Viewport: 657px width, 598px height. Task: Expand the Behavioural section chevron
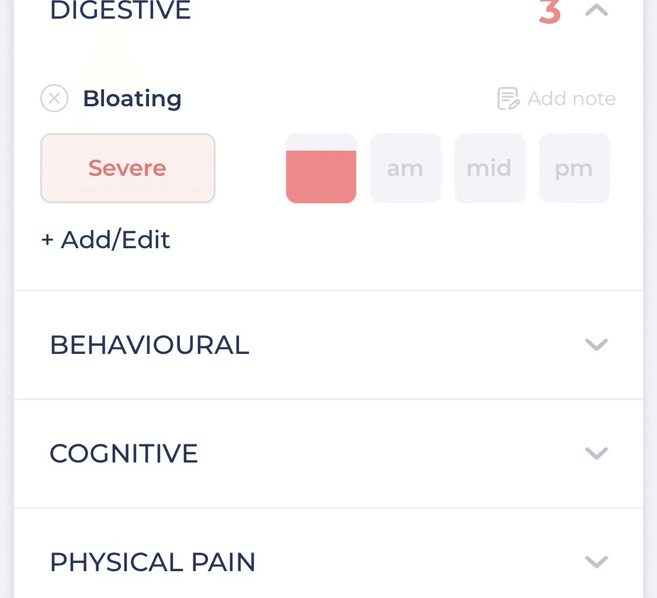596,345
